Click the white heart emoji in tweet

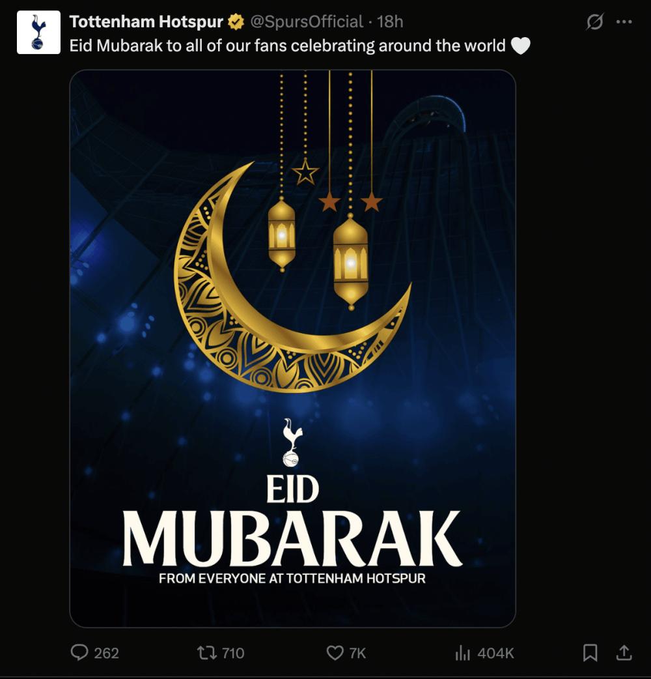click(x=521, y=46)
